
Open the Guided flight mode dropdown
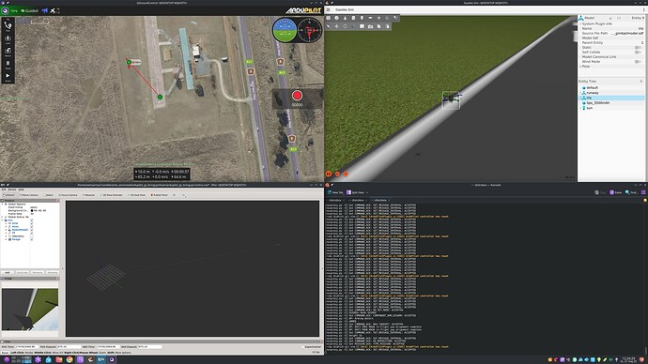tap(29, 10)
